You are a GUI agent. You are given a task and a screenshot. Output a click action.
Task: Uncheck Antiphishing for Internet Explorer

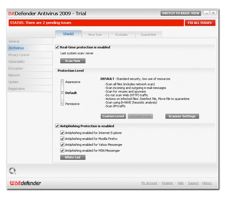pyautogui.click(x=62, y=133)
